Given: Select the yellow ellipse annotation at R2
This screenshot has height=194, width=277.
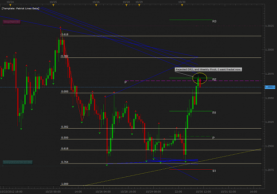Looking at the screenshot, I should coord(199,78).
